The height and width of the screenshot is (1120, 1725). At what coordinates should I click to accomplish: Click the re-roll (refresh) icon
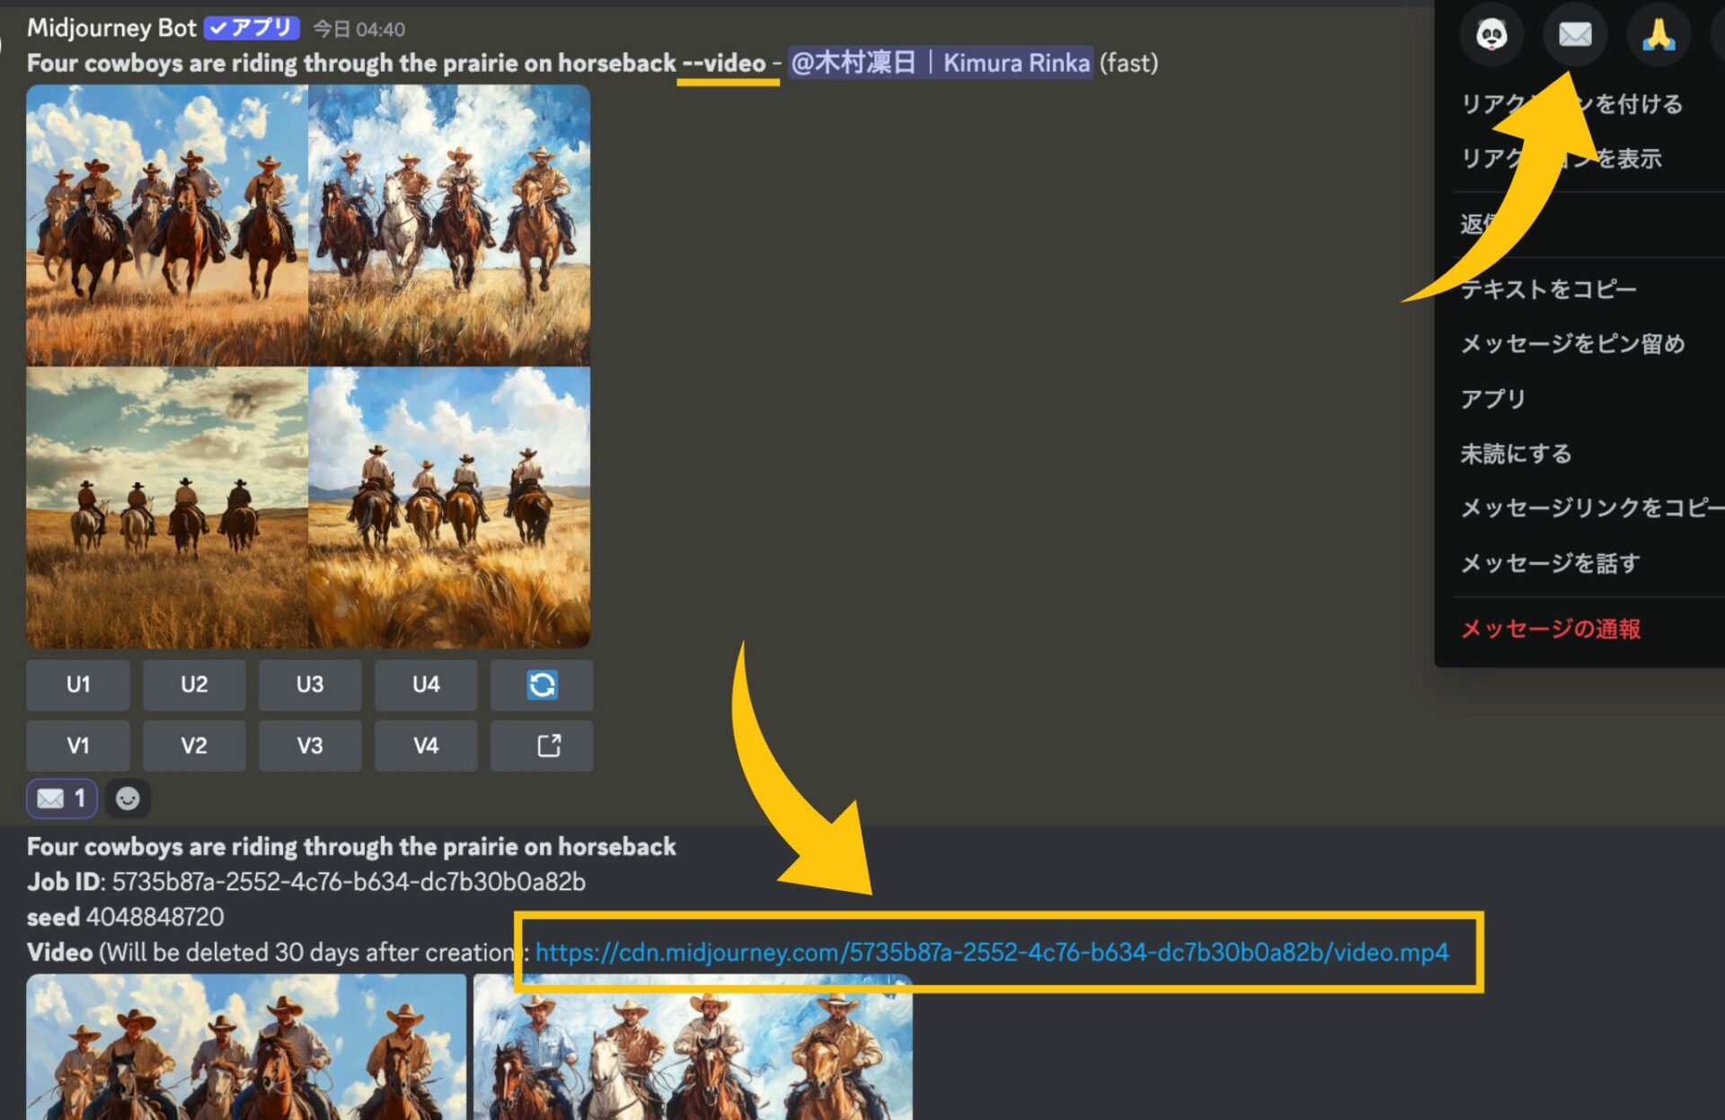tap(542, 685)
